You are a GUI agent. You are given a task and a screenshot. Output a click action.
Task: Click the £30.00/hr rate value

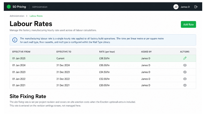tap(104, 85)
